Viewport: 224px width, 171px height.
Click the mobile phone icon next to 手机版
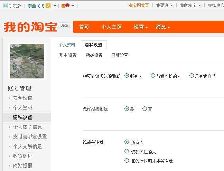5,6
